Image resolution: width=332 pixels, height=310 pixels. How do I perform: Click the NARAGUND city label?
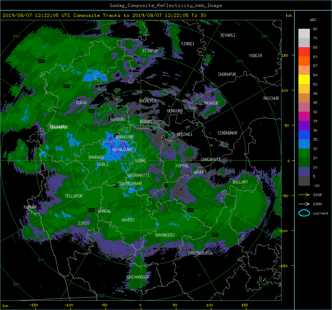125,137
